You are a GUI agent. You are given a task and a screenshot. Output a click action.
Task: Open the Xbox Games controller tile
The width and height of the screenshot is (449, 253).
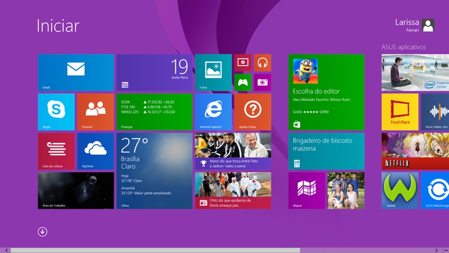coord(243,82)
